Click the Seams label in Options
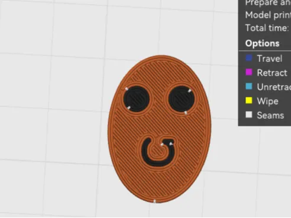This screenshot has height=218, width=291. click(270, 115)
